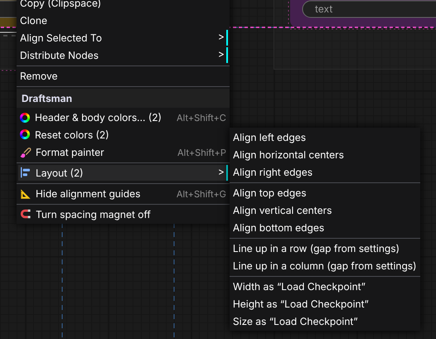Click the color wheel icon beside Reset colors

25,135
